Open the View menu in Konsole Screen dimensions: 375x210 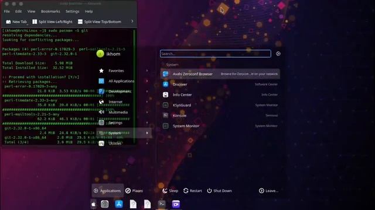tap(31, 12)
